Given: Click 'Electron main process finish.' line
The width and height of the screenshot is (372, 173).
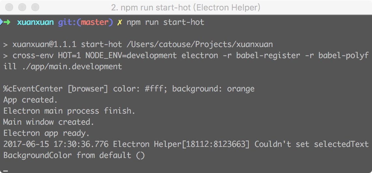Looking at the screenshot, I should [x=69, y=111].
